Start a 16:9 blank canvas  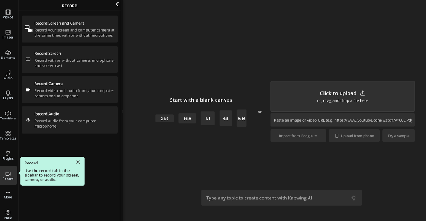pyautogui.click(x=187, y=118)
